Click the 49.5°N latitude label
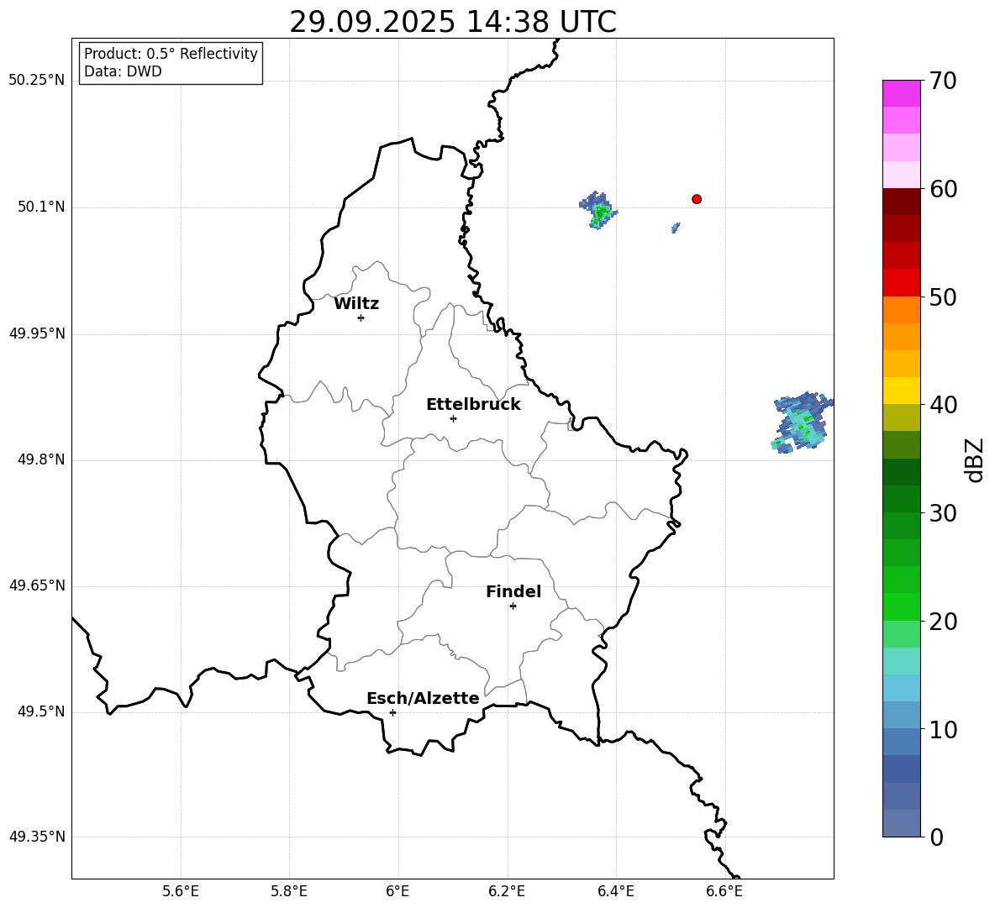995x908 pixels. coord(41,711)
